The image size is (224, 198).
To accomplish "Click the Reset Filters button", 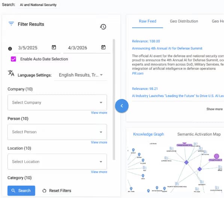I will pyautogui.click(x=57, y=191).
